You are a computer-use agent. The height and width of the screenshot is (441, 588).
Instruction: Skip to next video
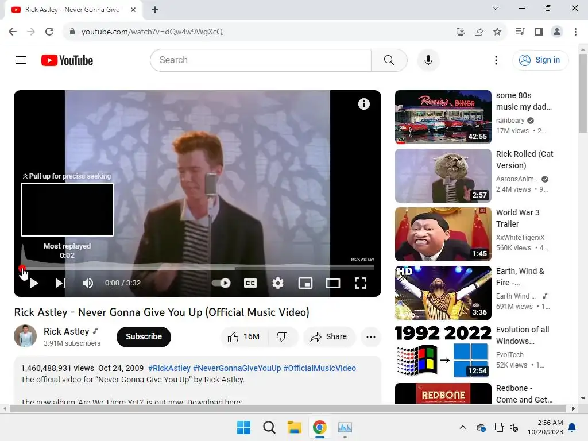(x=61, y=283)
